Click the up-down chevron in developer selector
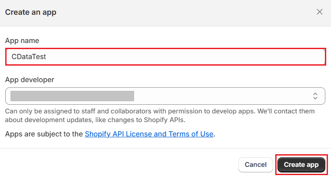This screenshot has width=331, height=179. [x=315, y=96]
